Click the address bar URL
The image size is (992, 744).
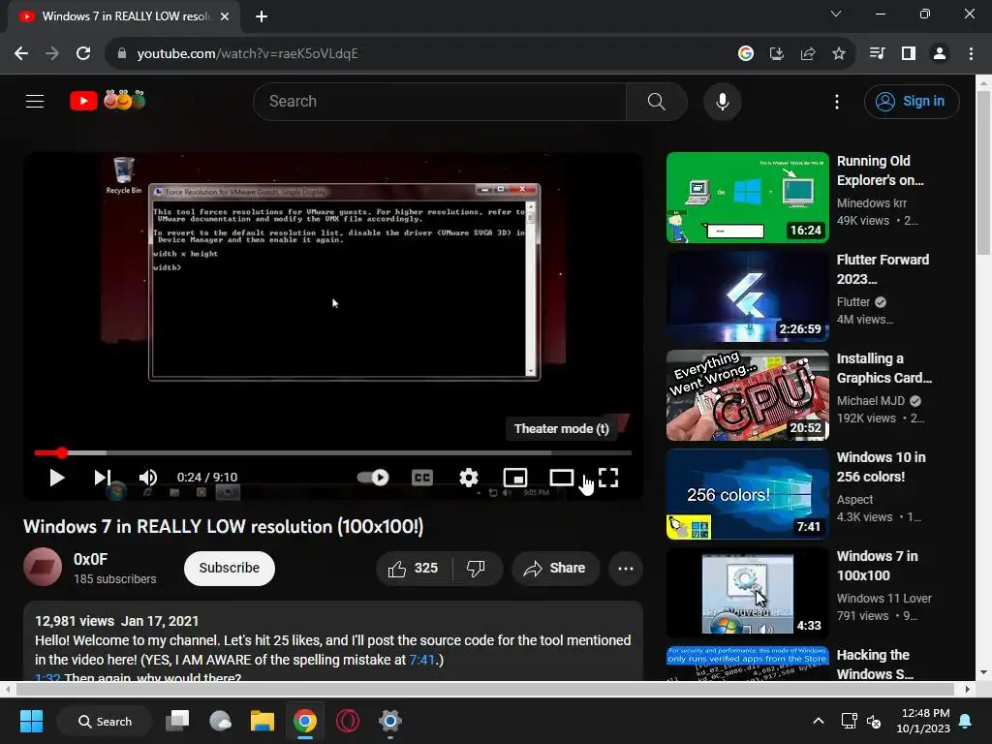[247, 54]
